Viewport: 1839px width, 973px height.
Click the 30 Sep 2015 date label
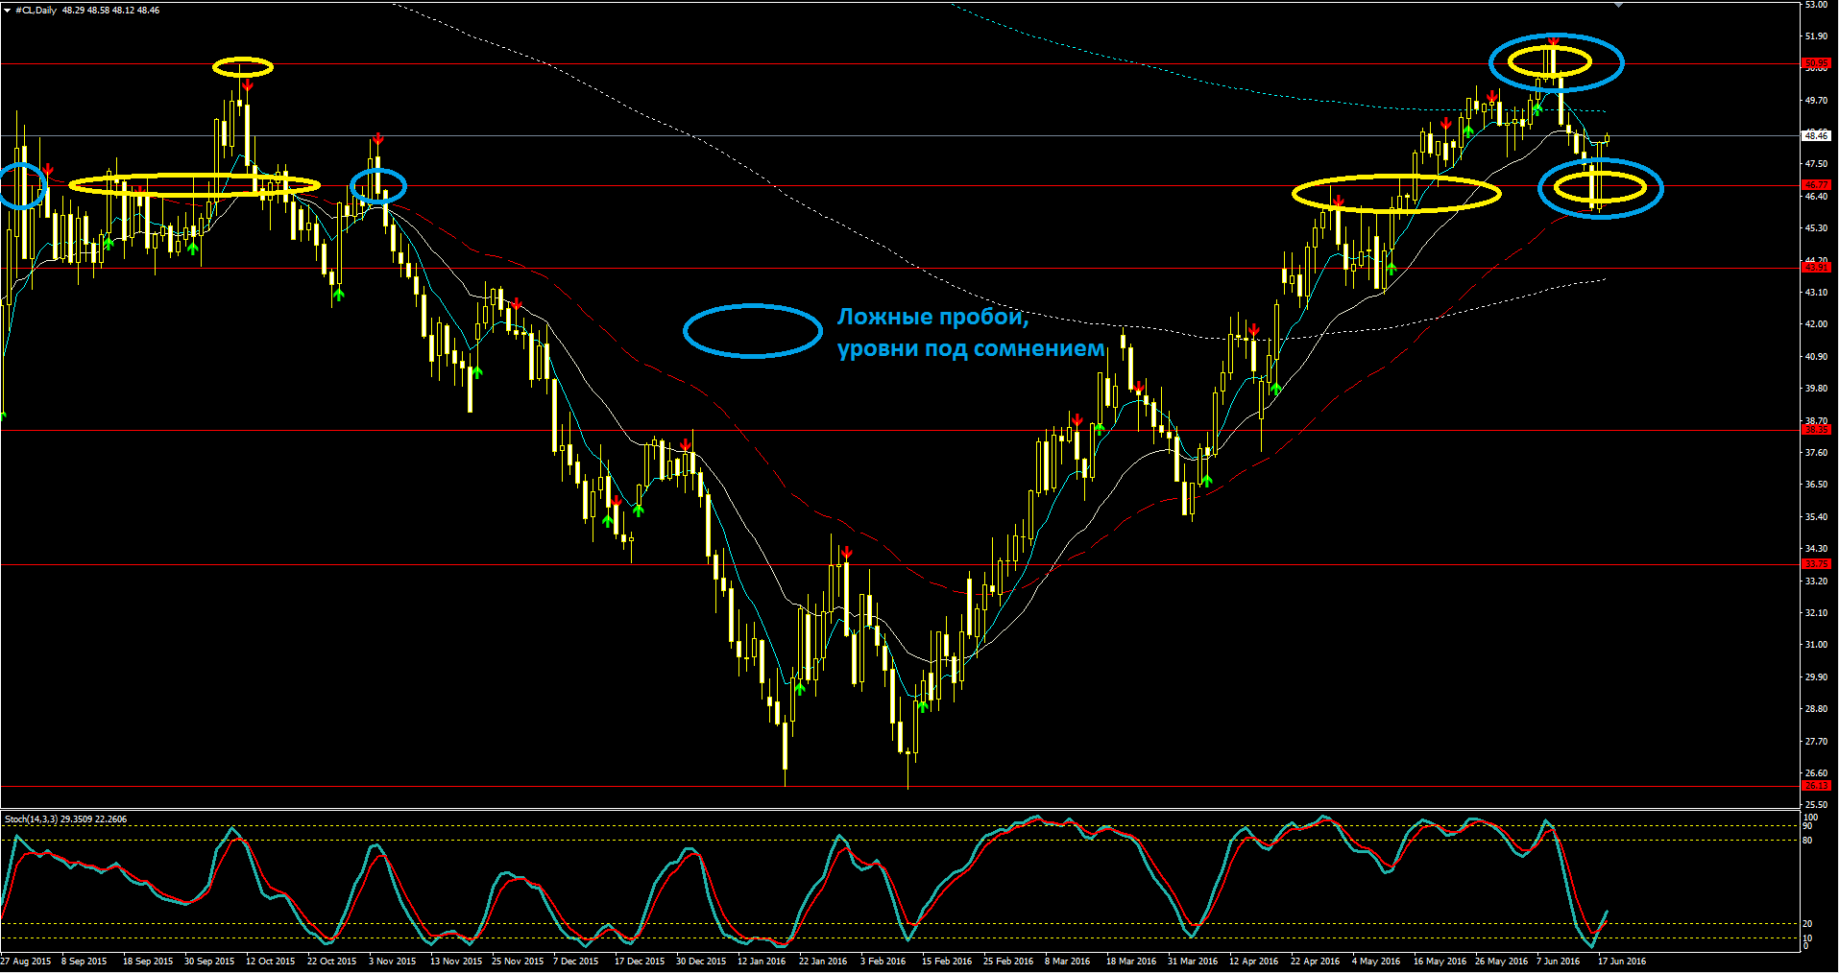point(209,961)
